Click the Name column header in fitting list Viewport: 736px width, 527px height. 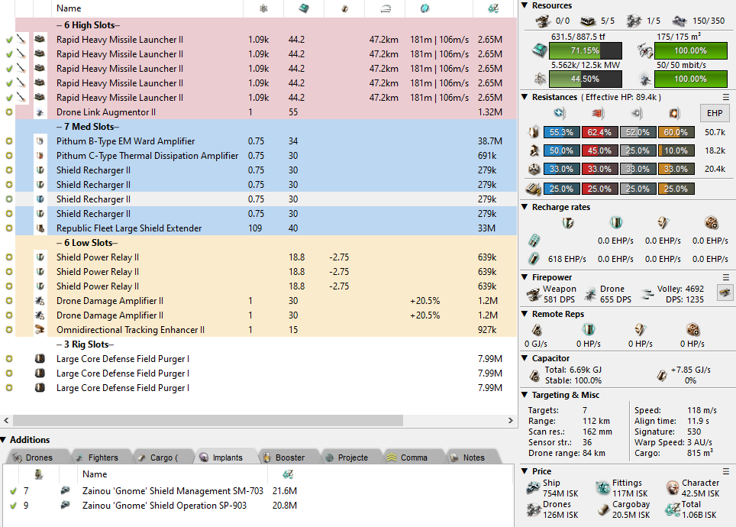[x=69, y=8]
